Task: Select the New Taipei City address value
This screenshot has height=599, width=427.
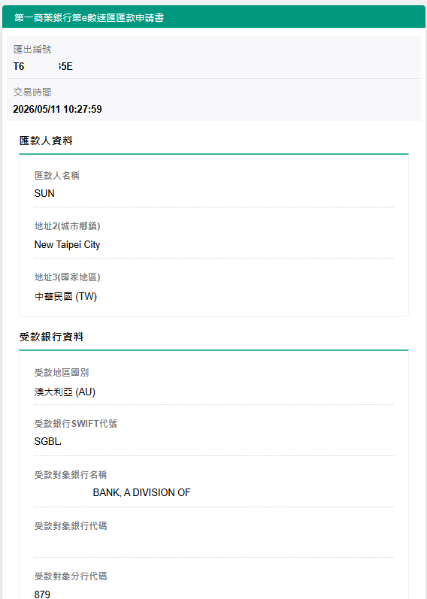Action: pos(67,244)
